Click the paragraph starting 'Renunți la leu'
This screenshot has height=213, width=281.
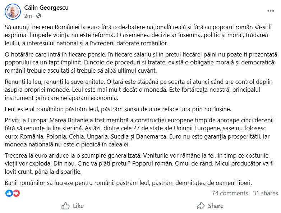[139, 90]
